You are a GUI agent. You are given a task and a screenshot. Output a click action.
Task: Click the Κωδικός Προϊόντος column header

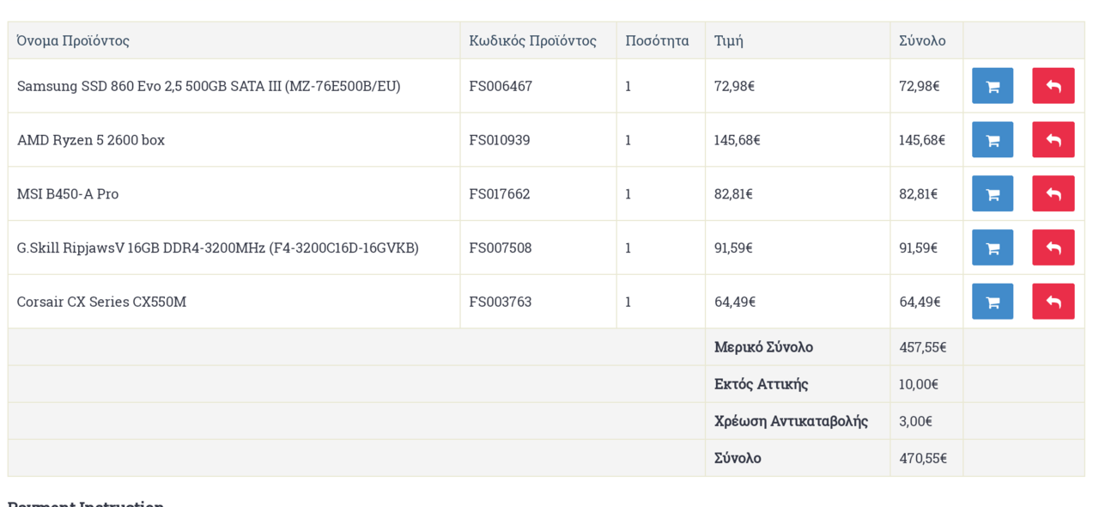click(532, 40)
